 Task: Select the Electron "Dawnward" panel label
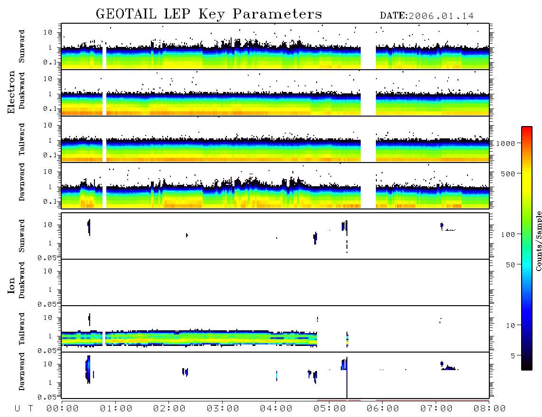coord(22,182)
